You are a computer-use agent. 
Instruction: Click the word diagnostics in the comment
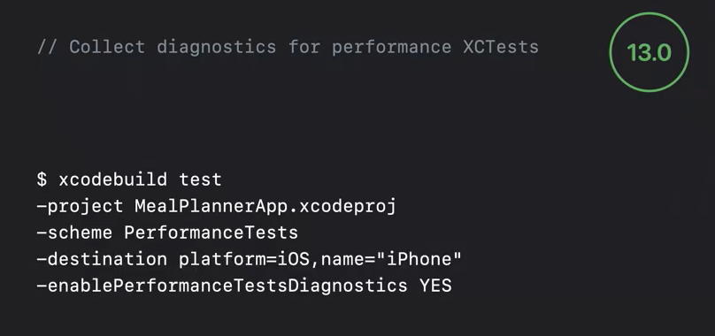217,48
